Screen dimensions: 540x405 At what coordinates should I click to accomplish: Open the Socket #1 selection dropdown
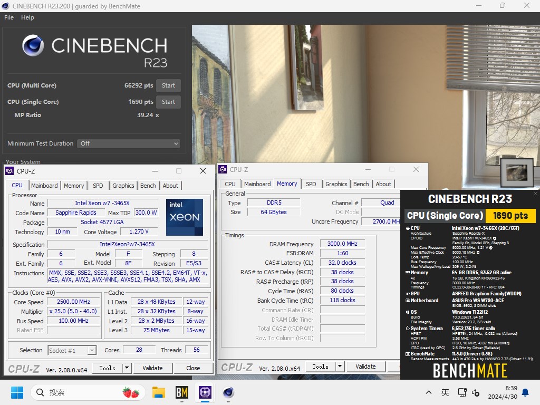coord(72,350)
